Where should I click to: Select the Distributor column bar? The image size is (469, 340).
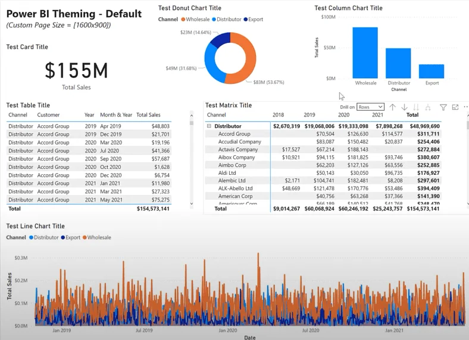pos(398,64)
